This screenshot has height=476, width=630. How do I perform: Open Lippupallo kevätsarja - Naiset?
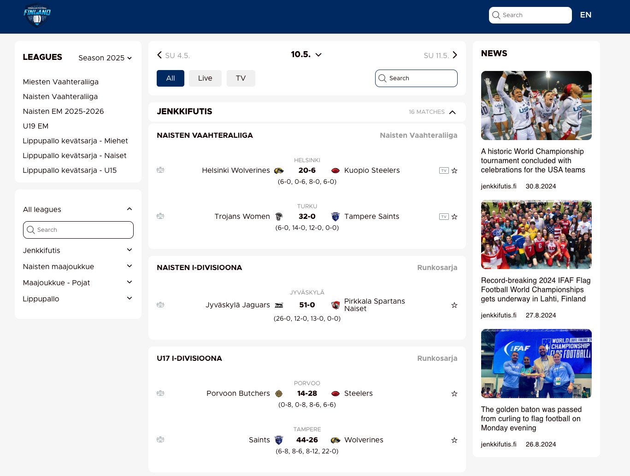click(75, 156)
